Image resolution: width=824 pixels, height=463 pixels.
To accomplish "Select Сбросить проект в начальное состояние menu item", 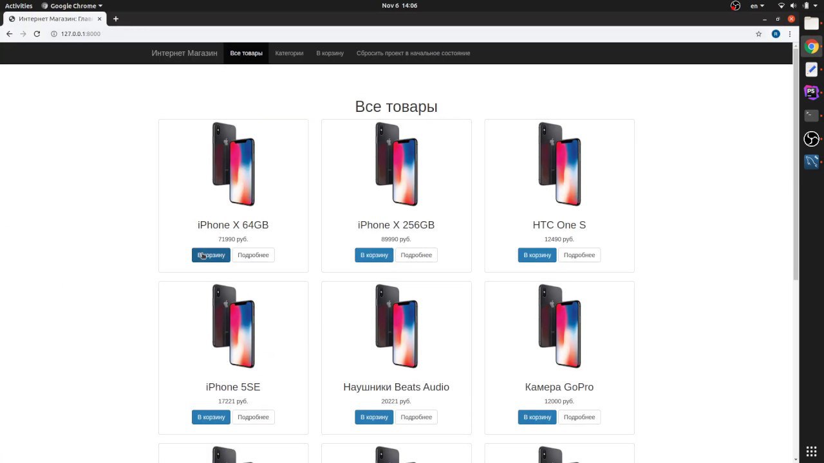I will [x=413, y=53].
